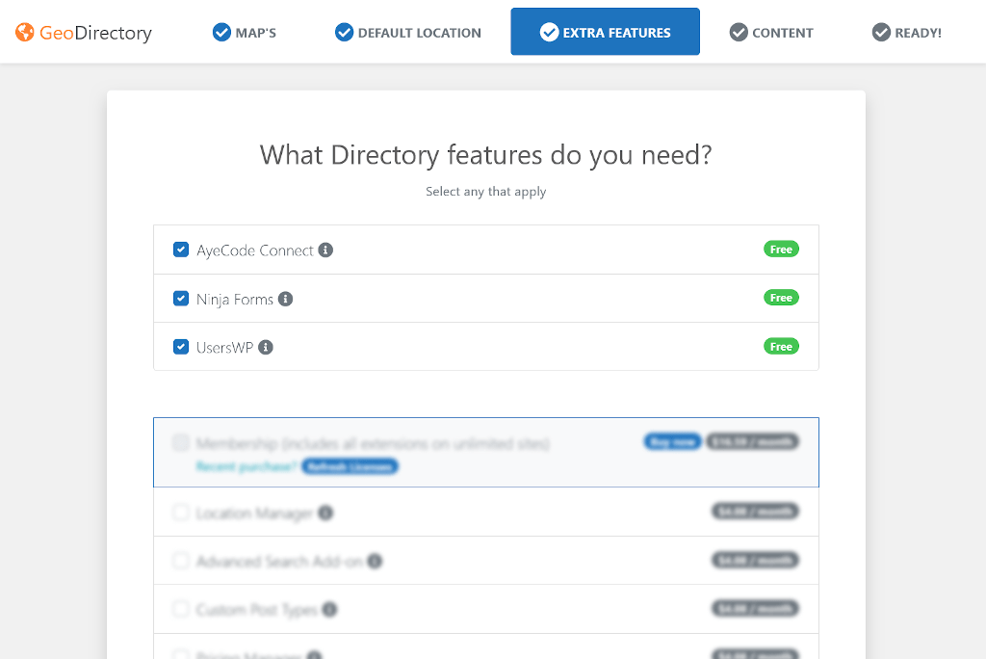Open the Content step tab

(x=771, y=33)
